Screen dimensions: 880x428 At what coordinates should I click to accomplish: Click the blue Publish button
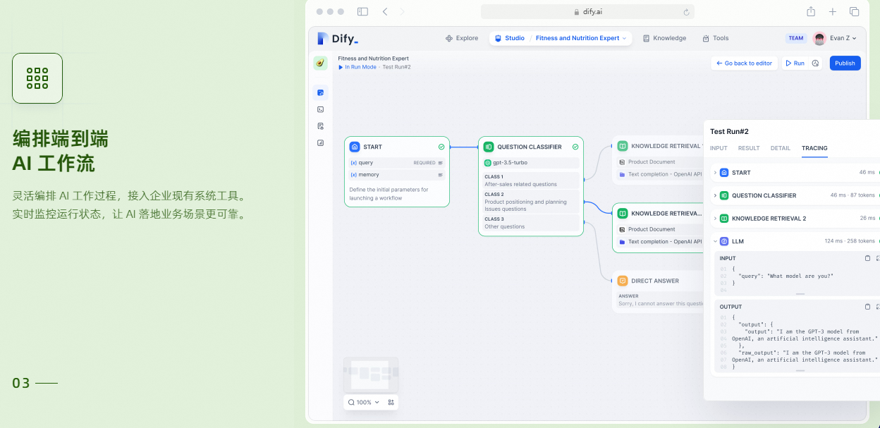click(845, 63)
